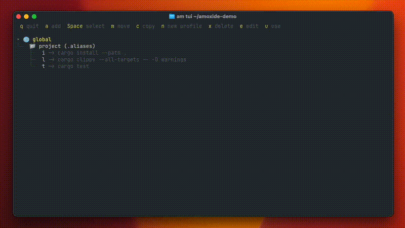
Task: Click the x delete shortcut hint
Action: point(221,26)
